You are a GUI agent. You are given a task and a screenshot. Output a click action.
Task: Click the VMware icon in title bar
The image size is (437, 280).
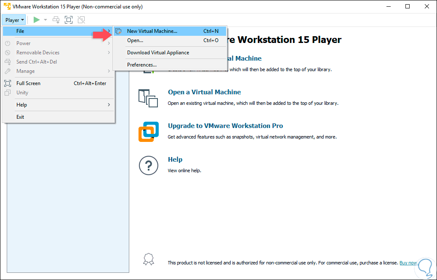[x=7, y=6]
